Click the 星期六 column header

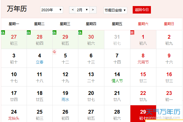click(143, 24)
